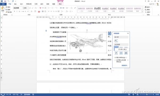Close the layout options popup

[x=128, y=33]
